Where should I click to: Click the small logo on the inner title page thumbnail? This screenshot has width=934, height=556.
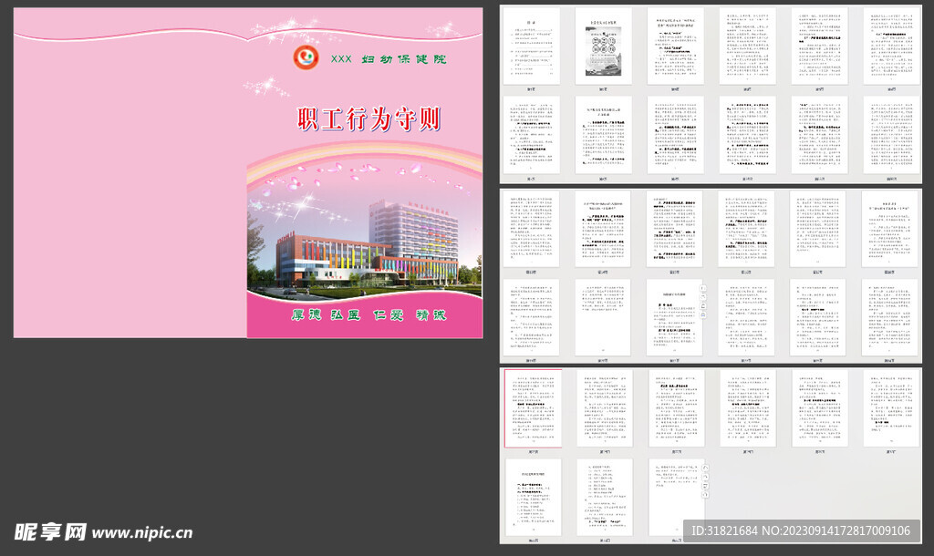(x=604, y=35)
